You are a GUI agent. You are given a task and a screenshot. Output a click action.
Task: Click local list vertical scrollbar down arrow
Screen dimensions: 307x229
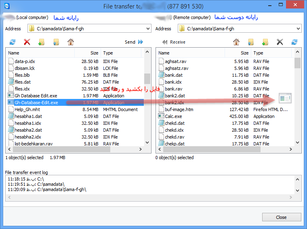(147, 143)
